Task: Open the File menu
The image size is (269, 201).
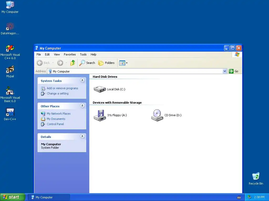Action: [39, 54]
